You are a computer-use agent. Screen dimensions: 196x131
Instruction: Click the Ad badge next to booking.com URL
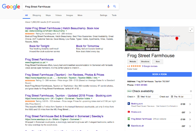coord(27,31)
